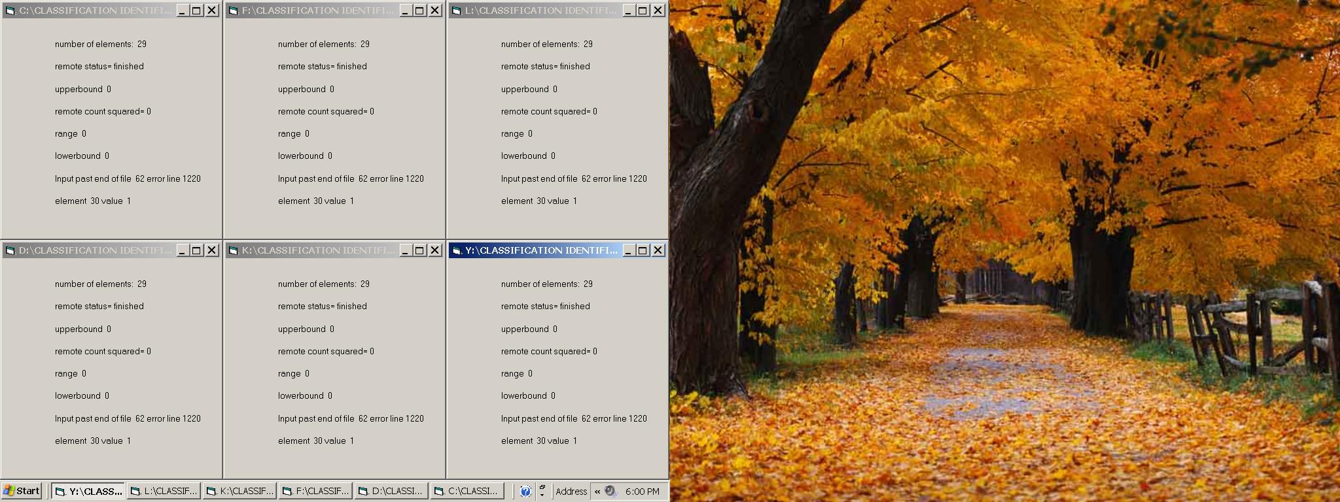Click "remote status= finished" in the C:\ window

(99, 66)
